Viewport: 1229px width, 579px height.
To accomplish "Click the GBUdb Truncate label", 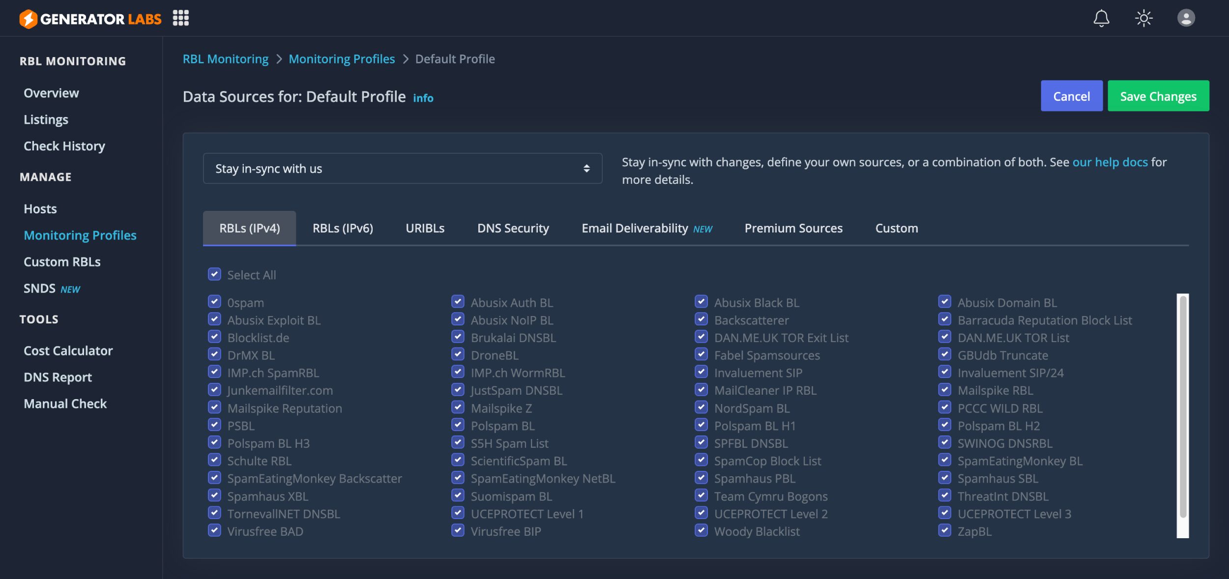I will click(1003, 355).
